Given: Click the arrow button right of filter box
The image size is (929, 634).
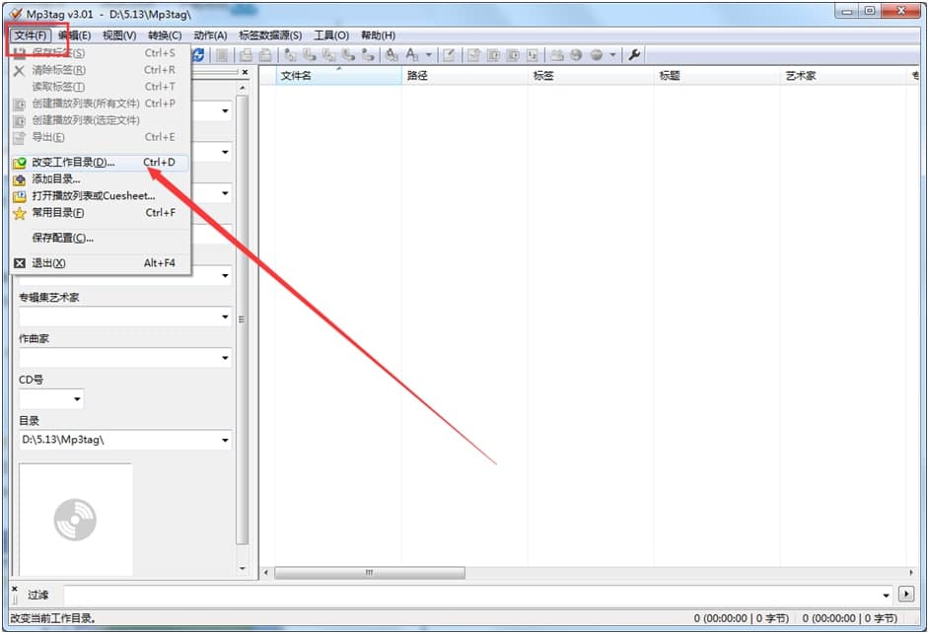Looking at the screenshot, I should click(907, 595).
